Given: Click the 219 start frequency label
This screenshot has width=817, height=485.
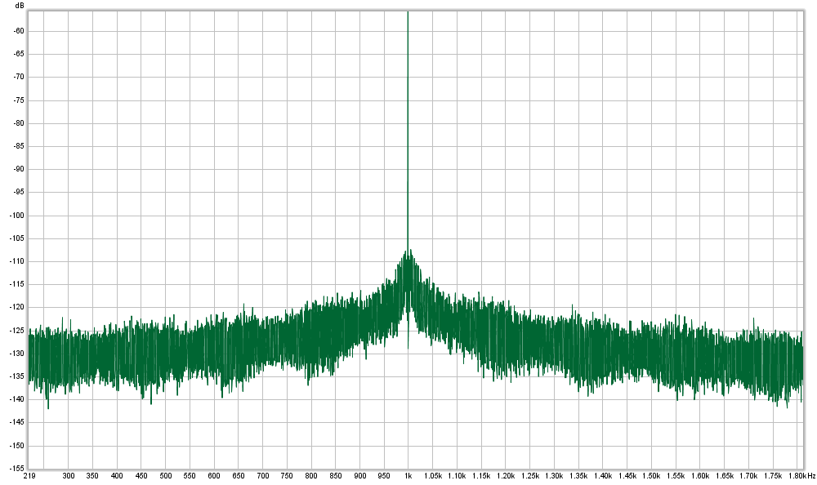Looking at the screenshot, I should [x=29, y=476].
